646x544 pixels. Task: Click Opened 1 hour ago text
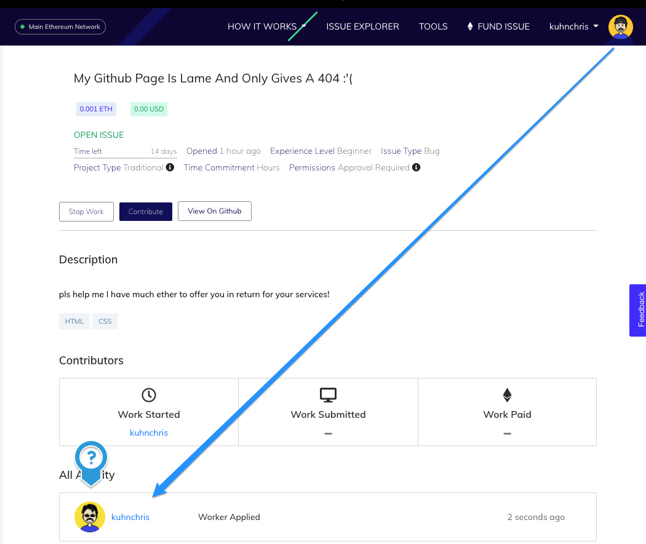[223, 151]
